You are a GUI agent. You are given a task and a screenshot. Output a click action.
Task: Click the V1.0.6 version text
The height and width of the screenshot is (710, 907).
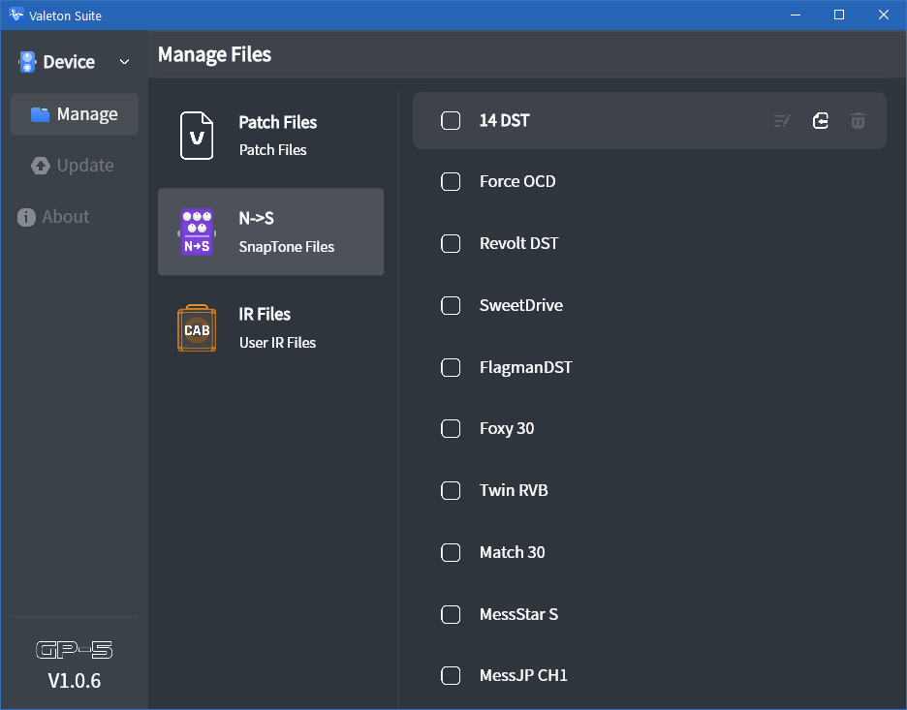(x=74, y=681)
